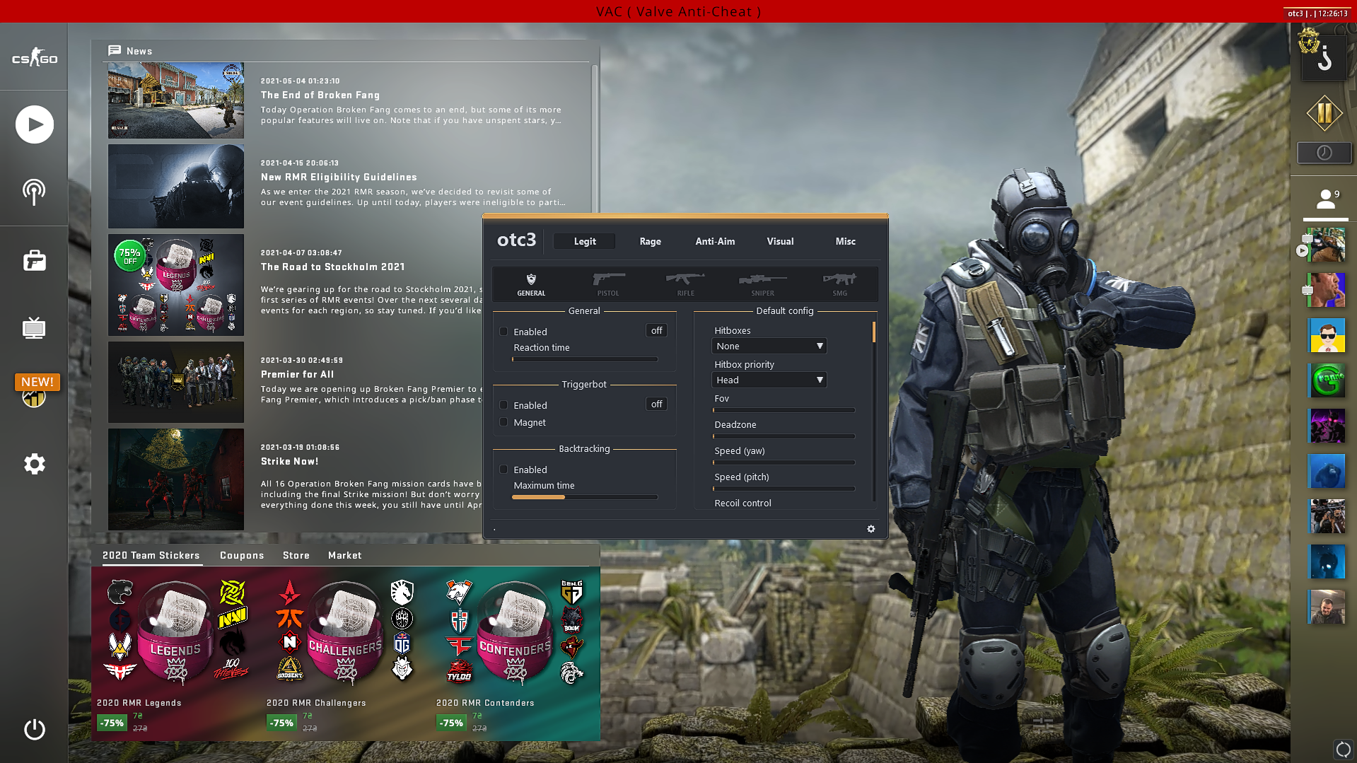
Task: Click the purple character friend avatar
Action: (1327, 426)
